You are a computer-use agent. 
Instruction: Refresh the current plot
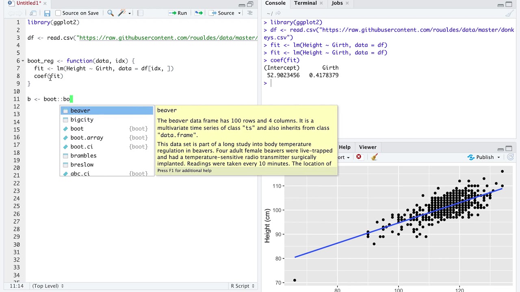[511, 157]
